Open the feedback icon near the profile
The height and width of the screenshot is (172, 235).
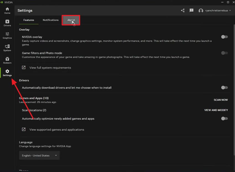[x=191, y=10]
